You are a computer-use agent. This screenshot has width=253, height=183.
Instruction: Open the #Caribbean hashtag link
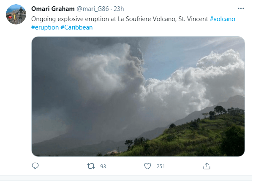point(76,27)
